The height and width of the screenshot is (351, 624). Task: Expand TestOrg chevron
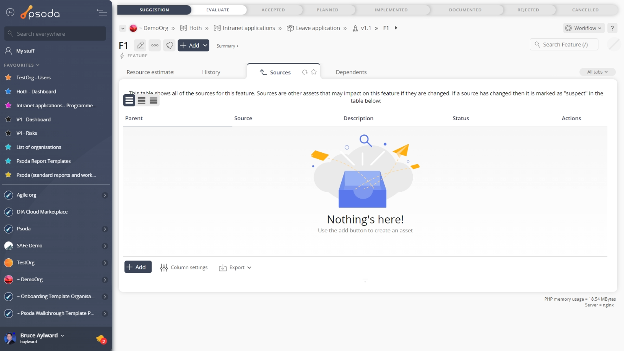coord(105,263)
